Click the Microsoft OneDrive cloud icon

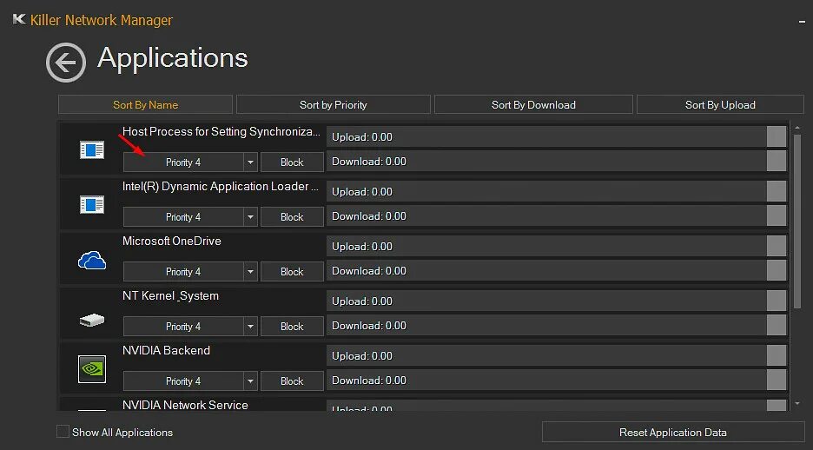coord(92,261)
